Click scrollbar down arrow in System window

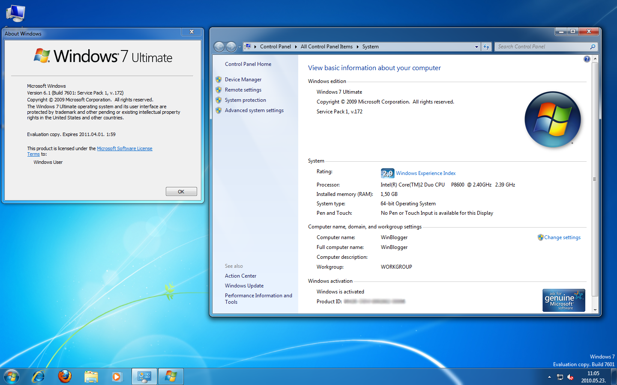595,310
